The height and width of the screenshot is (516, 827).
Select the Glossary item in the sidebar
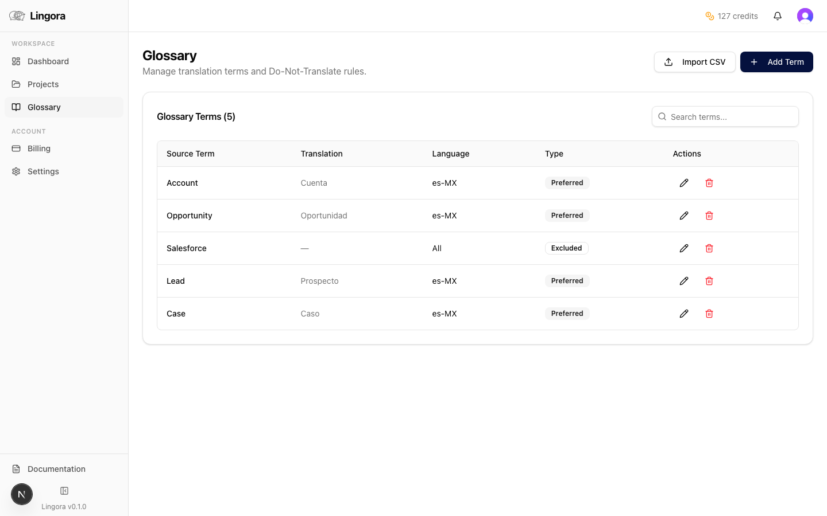44,107
